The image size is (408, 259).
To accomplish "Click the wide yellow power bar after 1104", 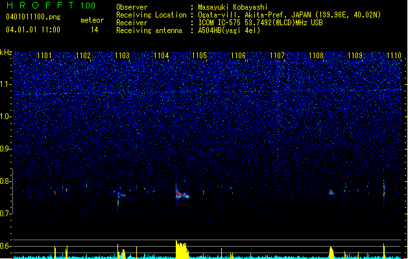I will coord(182,250).
